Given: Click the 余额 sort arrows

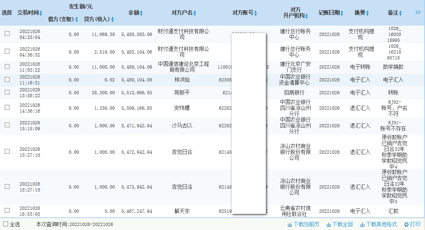Looking at the screenshot, I should coord(141,13).
